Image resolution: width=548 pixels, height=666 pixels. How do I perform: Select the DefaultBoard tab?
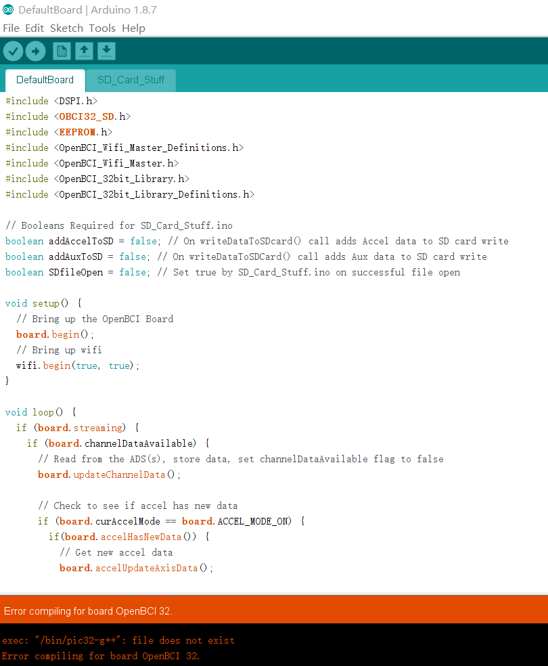(45, 80)
